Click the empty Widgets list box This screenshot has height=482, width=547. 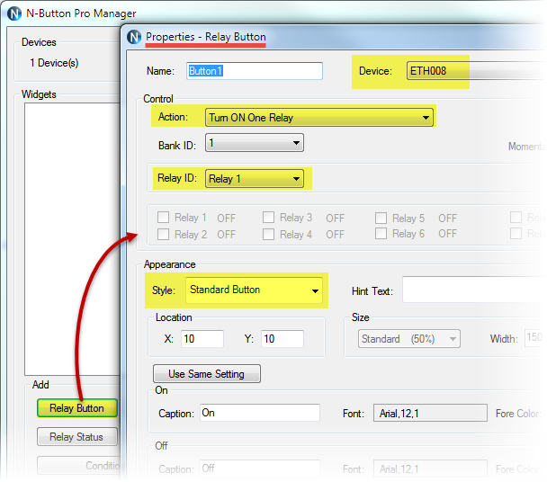[x=72, y=239]
